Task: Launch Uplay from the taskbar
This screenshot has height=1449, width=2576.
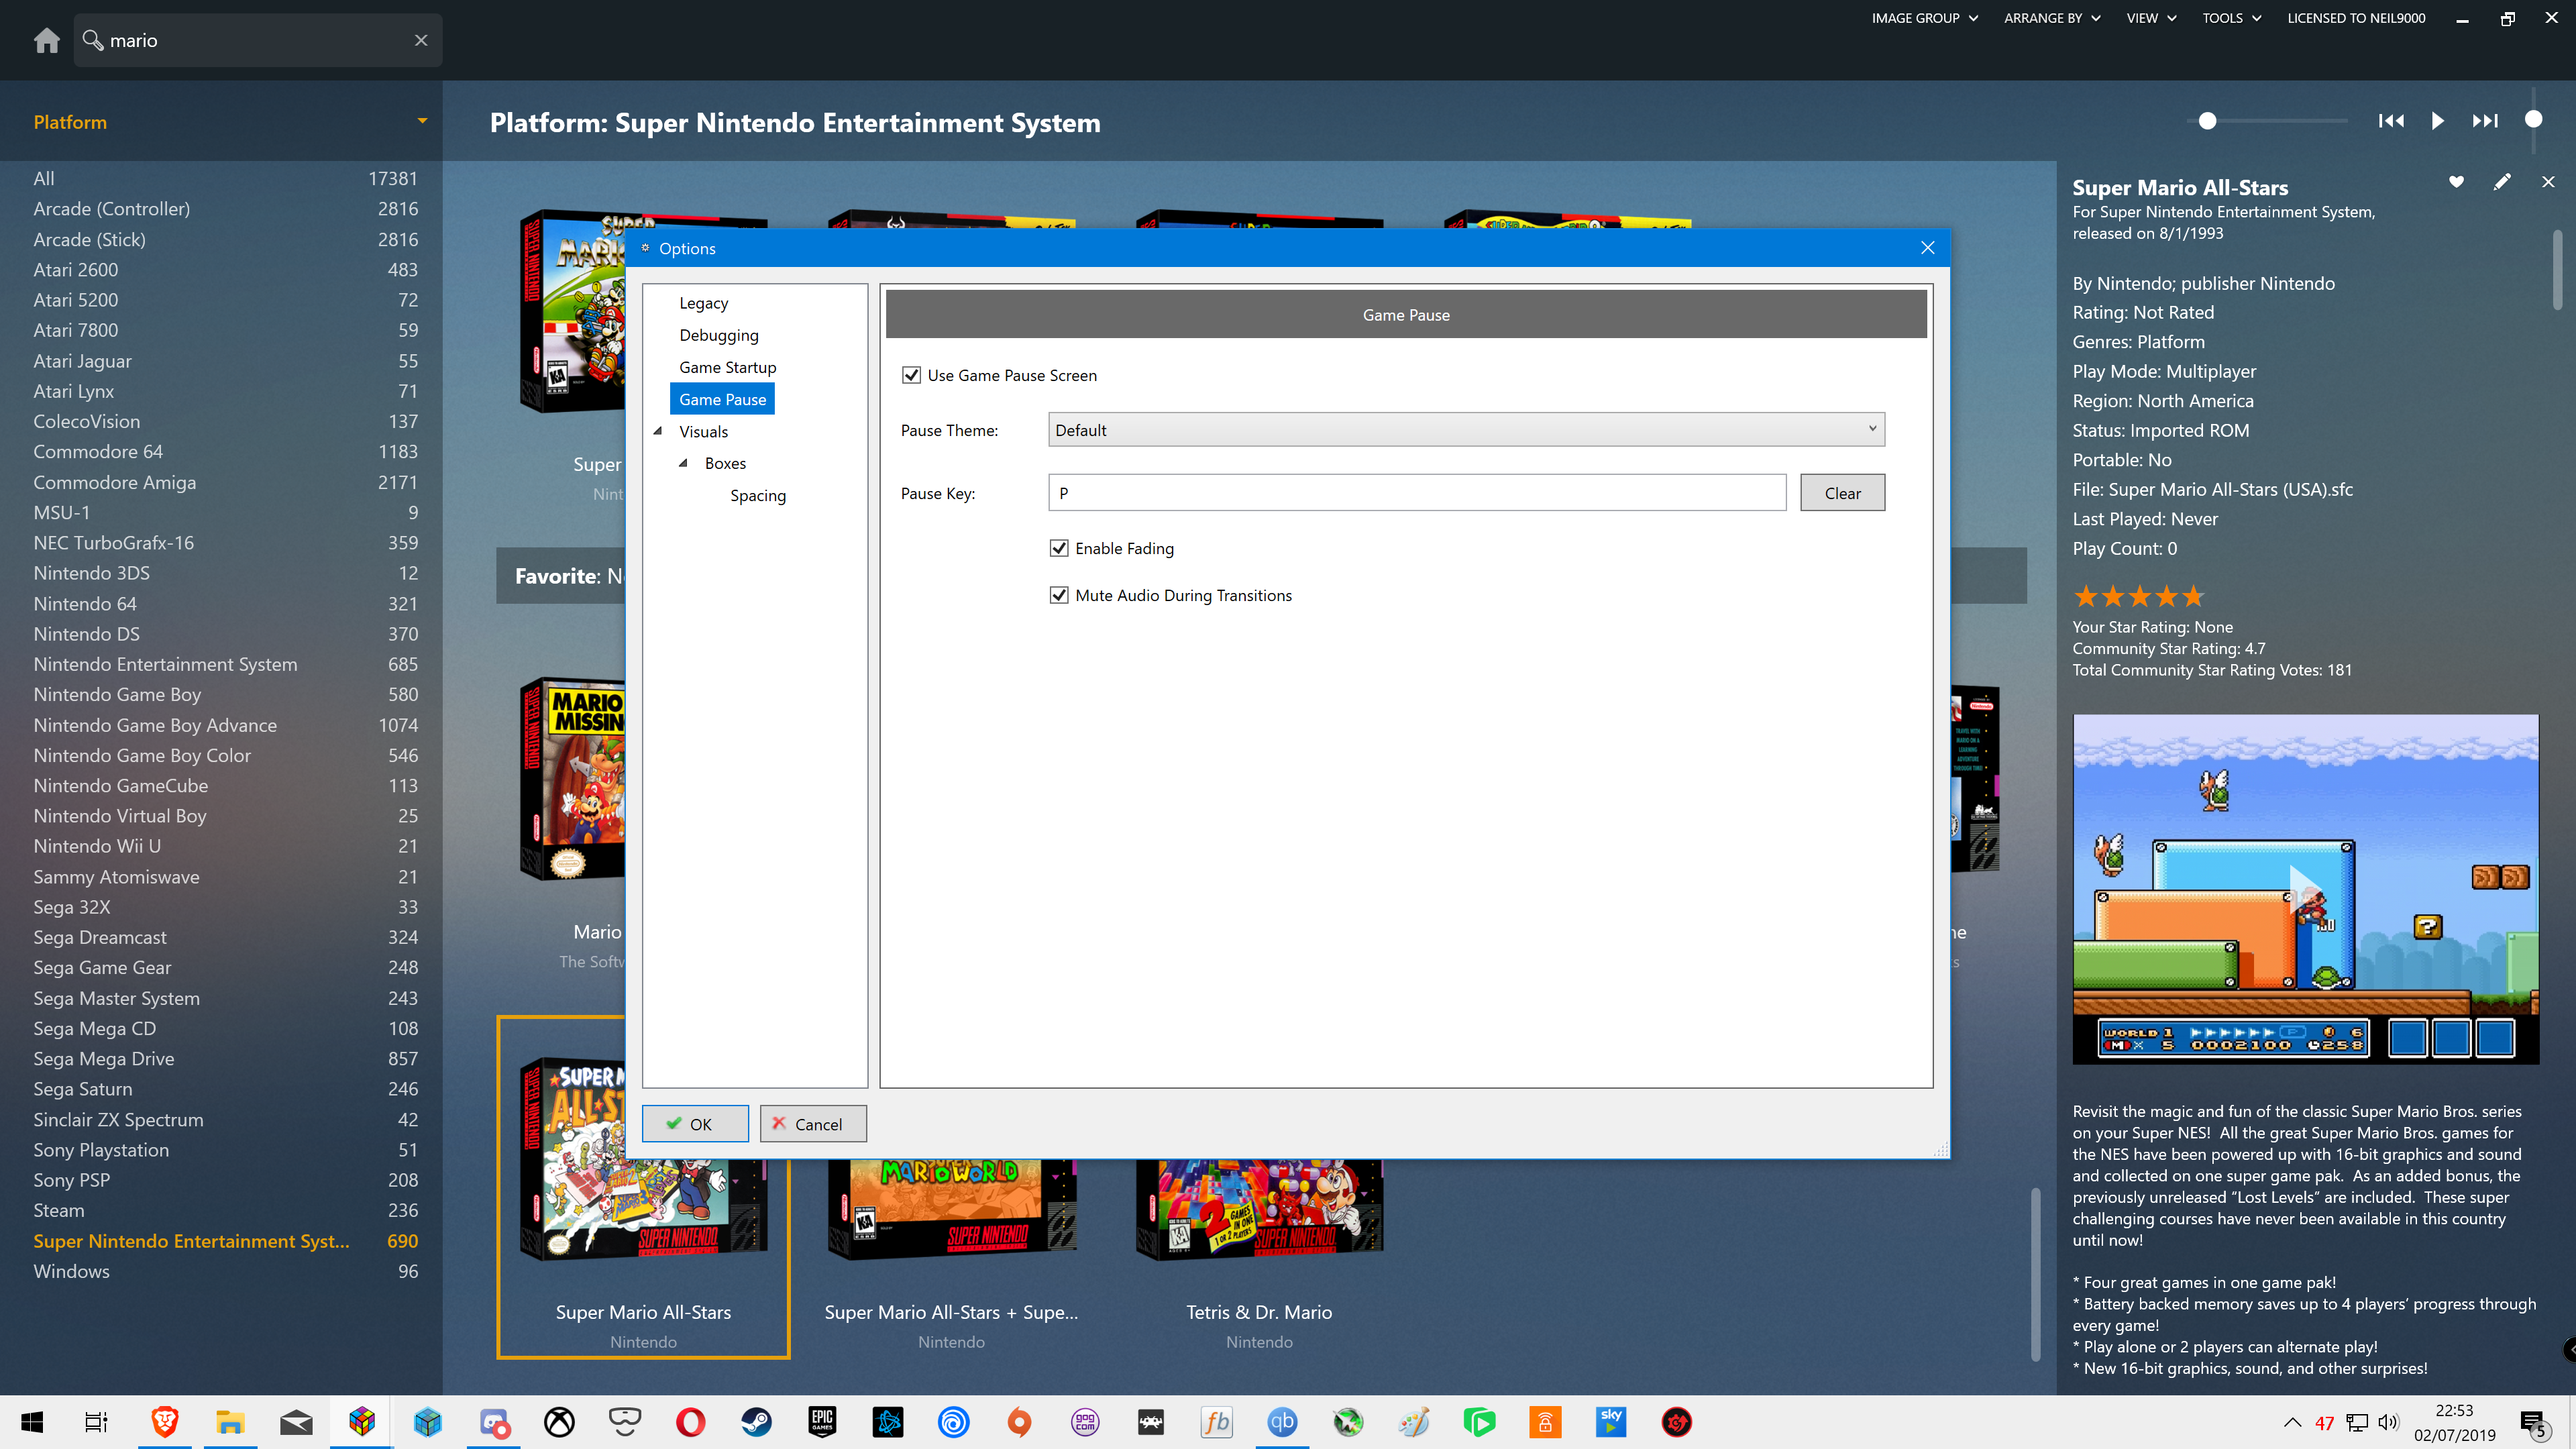Action: (x=953, y=1422)
